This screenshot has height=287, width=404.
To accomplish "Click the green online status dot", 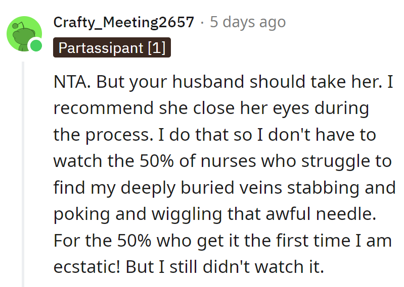I will click(x=36, y=46).
